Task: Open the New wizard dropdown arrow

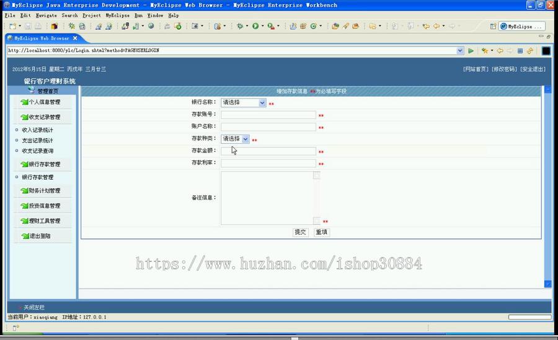Action: tap(20, 26)
